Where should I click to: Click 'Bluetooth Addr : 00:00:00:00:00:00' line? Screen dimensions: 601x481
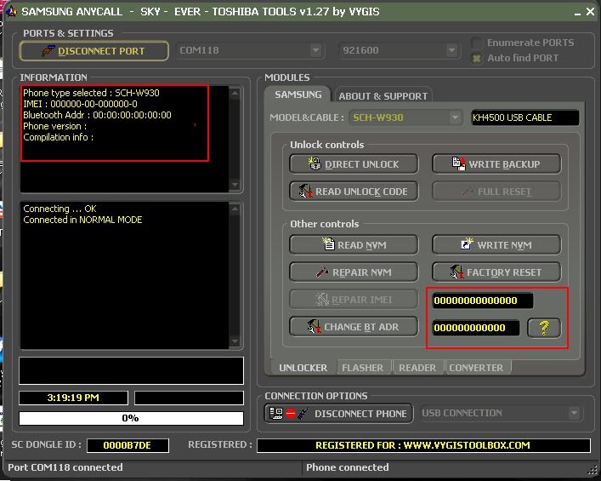(x=98, y=115)
